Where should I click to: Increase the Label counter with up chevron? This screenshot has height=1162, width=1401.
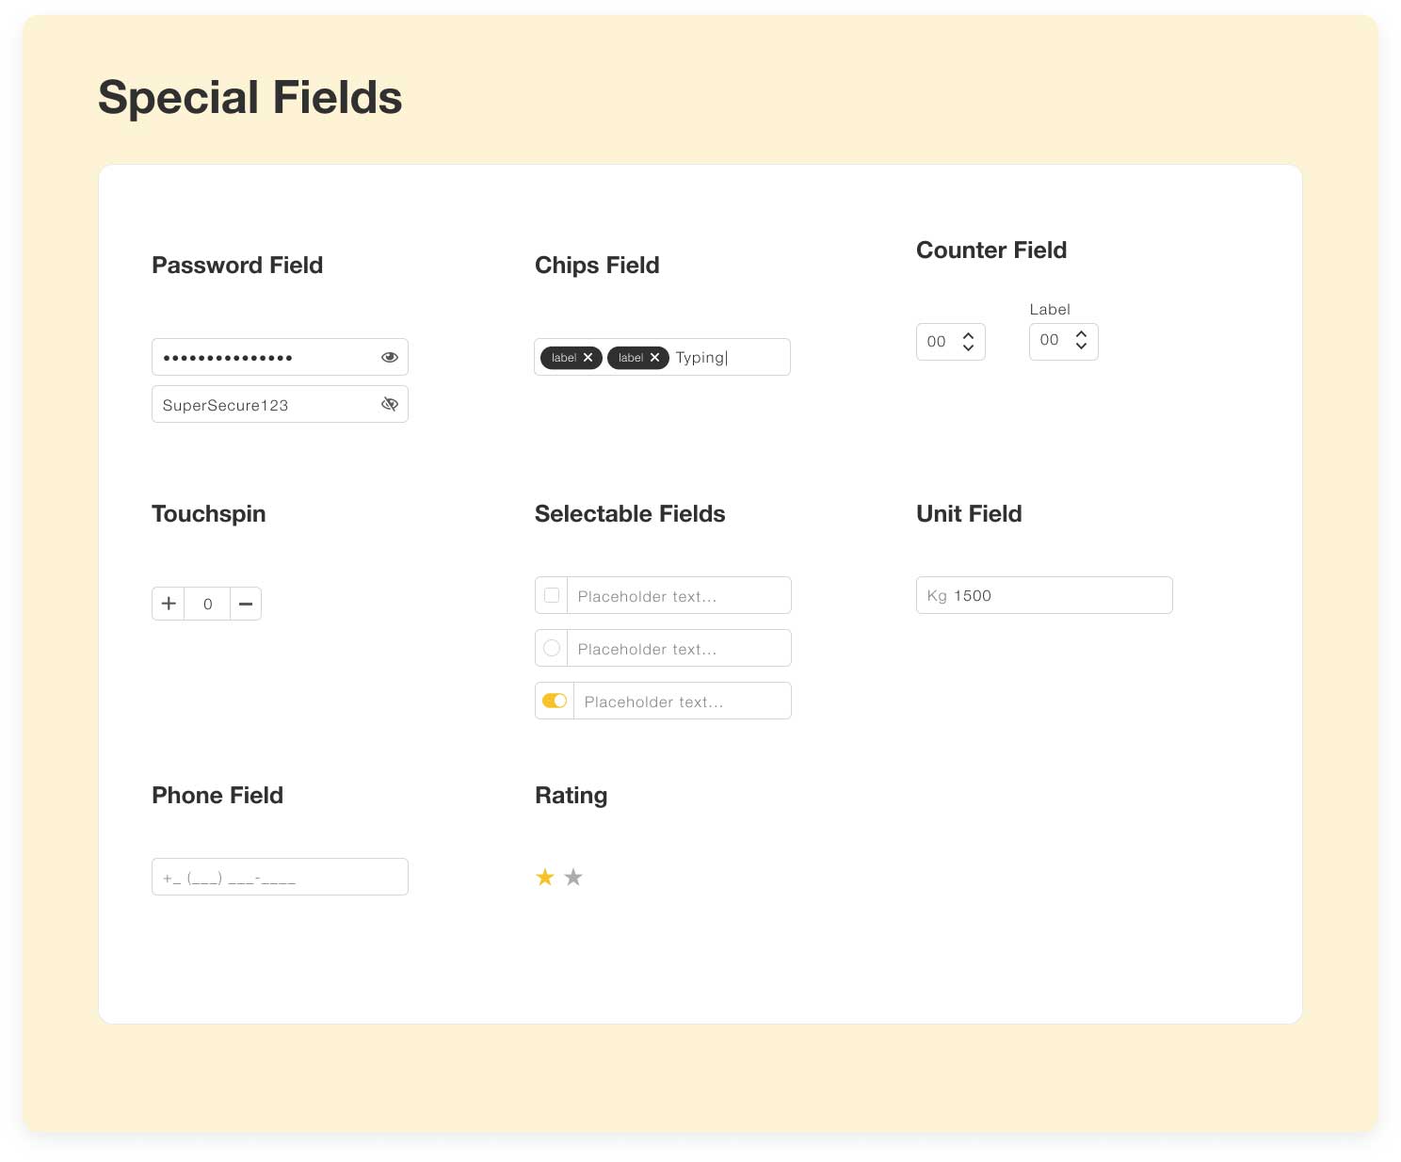click(1081, 332)
